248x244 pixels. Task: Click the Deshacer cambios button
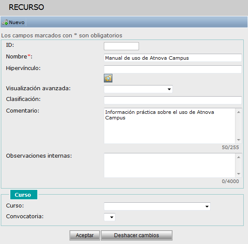136,235
